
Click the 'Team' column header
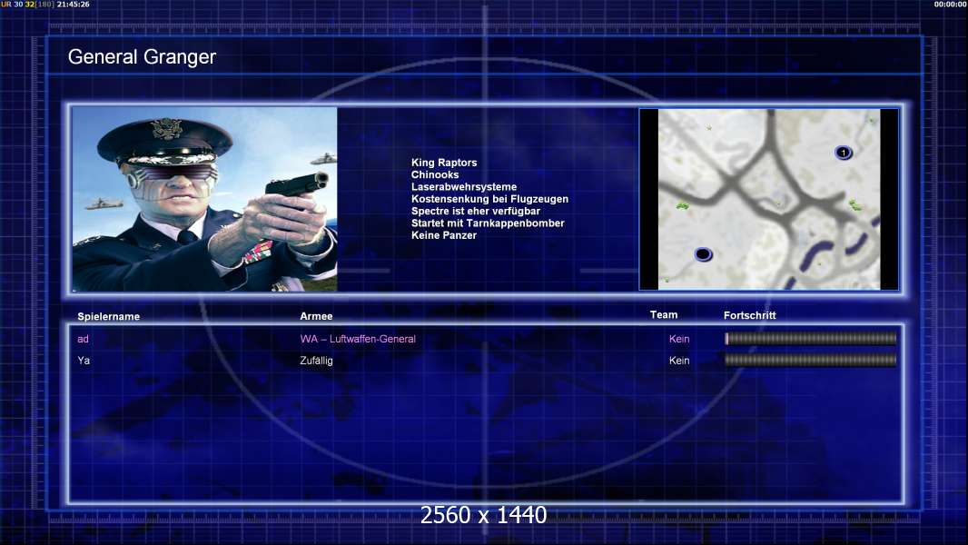pyautogui.click(x=664, y=315)
